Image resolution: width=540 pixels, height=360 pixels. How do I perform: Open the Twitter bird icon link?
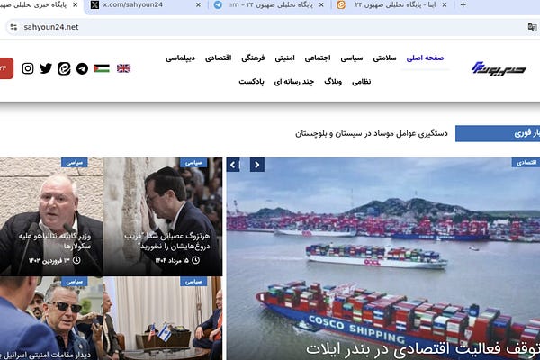tap(46, 68)
